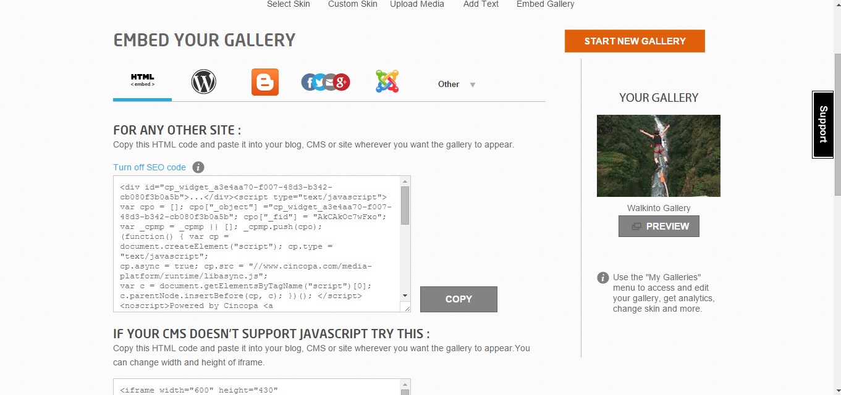Go to the Select Skin step
The width and height of the screenshot is (841, 395).
[289, 4]
